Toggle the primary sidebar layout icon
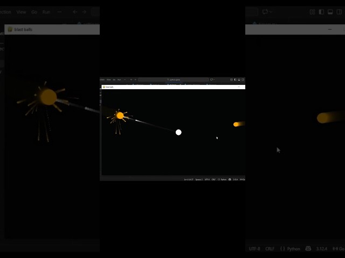This screenshot has width=345, height=258. [235, 80]
